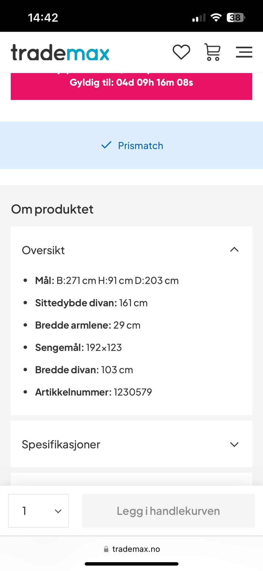Tap the Om produktet heading
263x571 pixels.
click(x=52, y=209)
